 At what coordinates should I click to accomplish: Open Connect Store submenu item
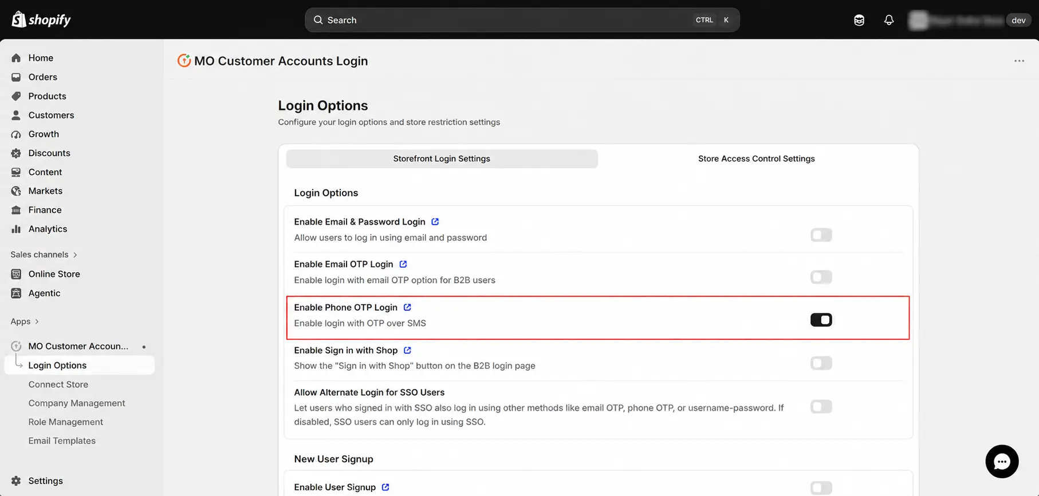coord(58,384)
